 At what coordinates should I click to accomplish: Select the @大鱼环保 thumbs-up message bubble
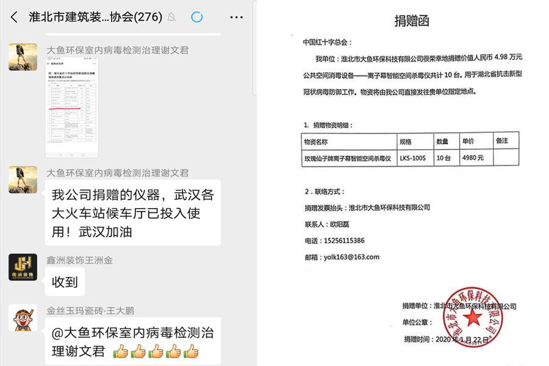tap(133, 341)
